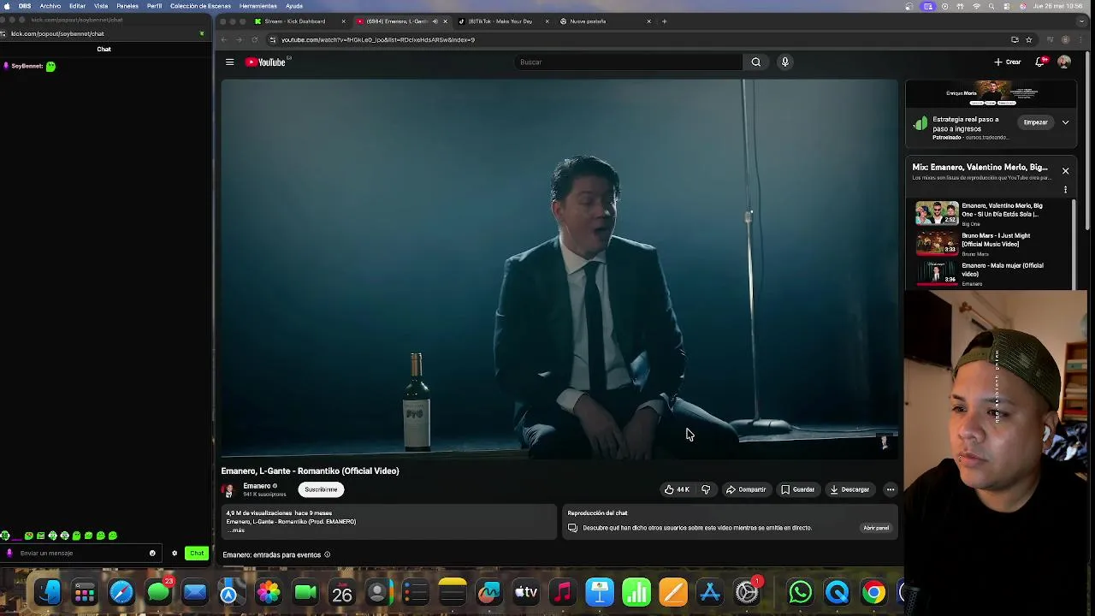
Task: Mute the tab audio speaker icon
Action: [435, 21]
